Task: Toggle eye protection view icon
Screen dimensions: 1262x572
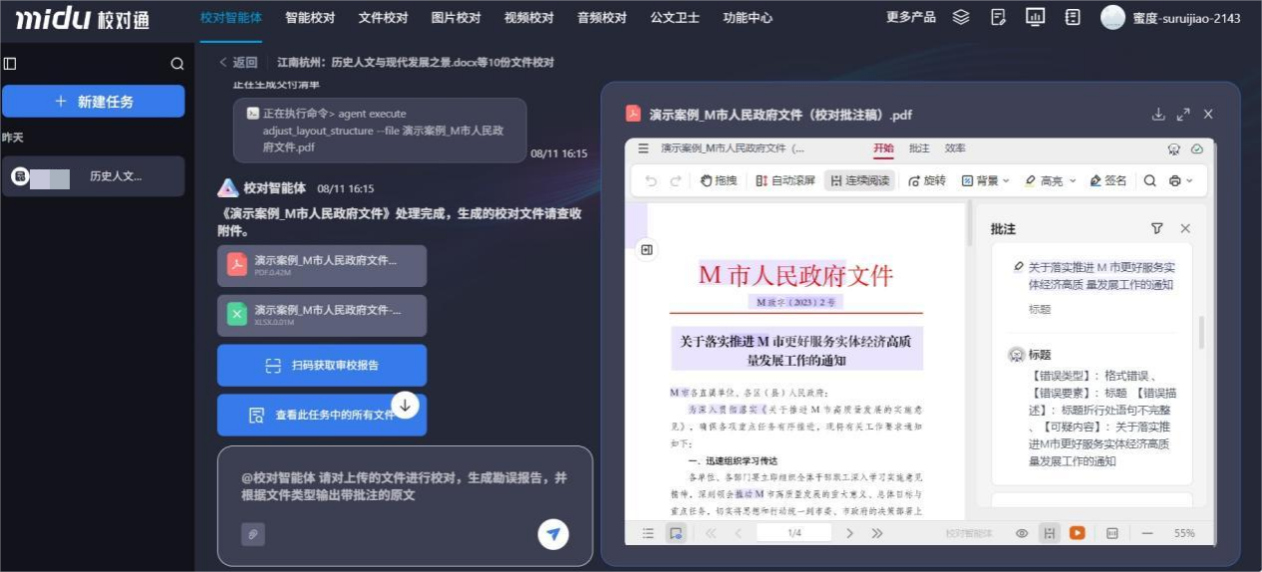Action: pos(1021,533)
